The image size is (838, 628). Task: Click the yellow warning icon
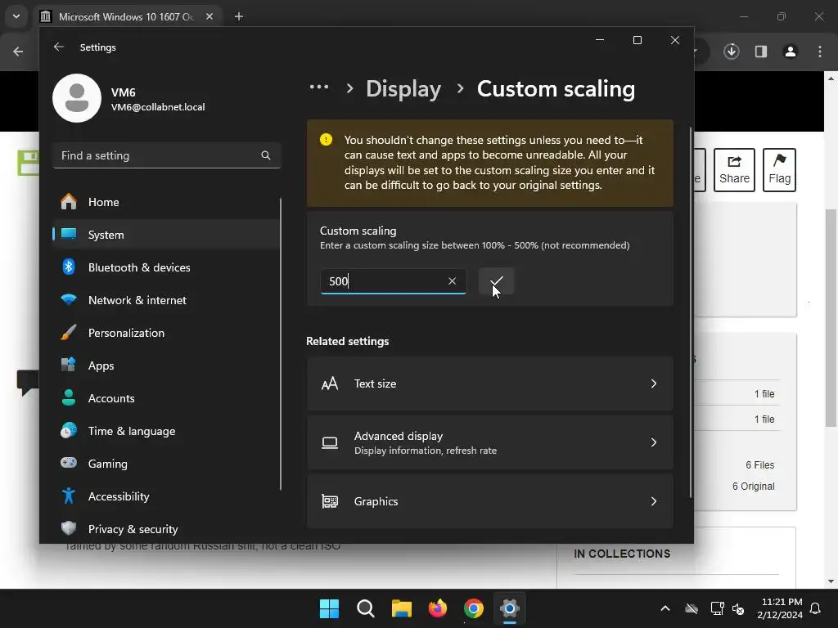[326, 140]
